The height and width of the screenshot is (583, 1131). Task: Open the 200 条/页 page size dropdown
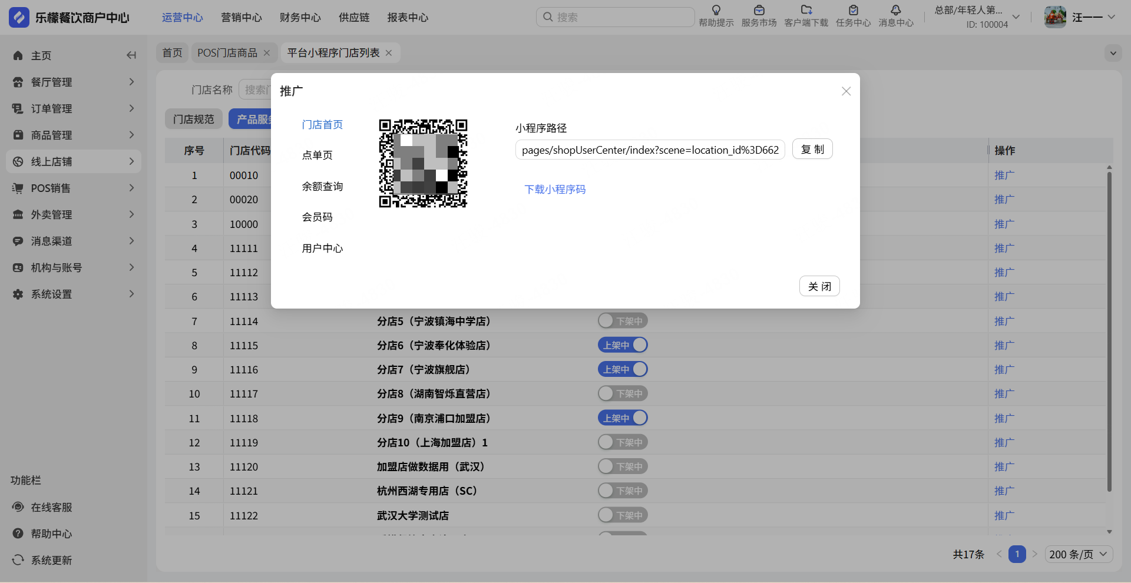coord(1079,554)
